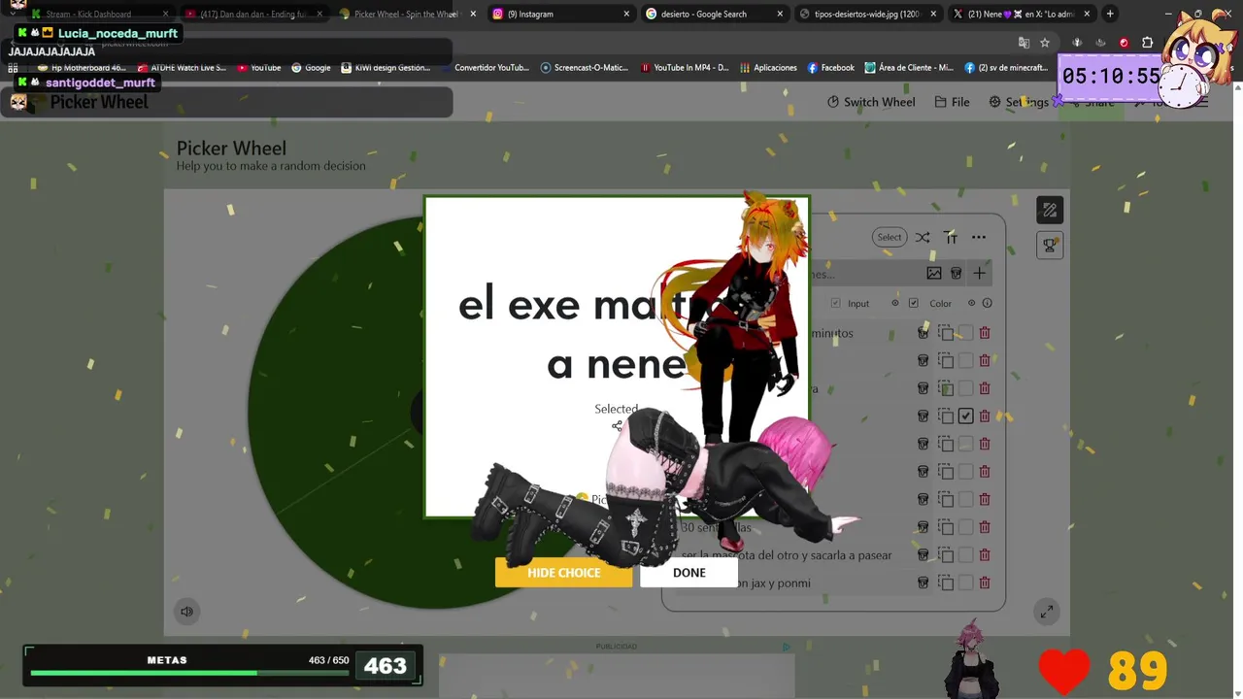Open the File menu
1243x699 pixels.
click(x=952, y=102)
